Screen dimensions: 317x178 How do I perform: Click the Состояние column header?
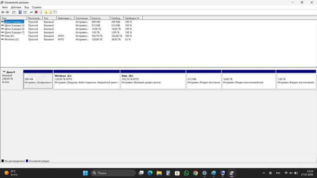(82, 18)
